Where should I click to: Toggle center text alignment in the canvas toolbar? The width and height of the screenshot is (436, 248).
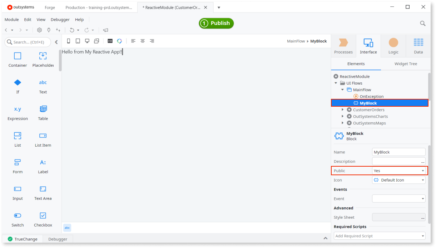click(x=142, y=41)
